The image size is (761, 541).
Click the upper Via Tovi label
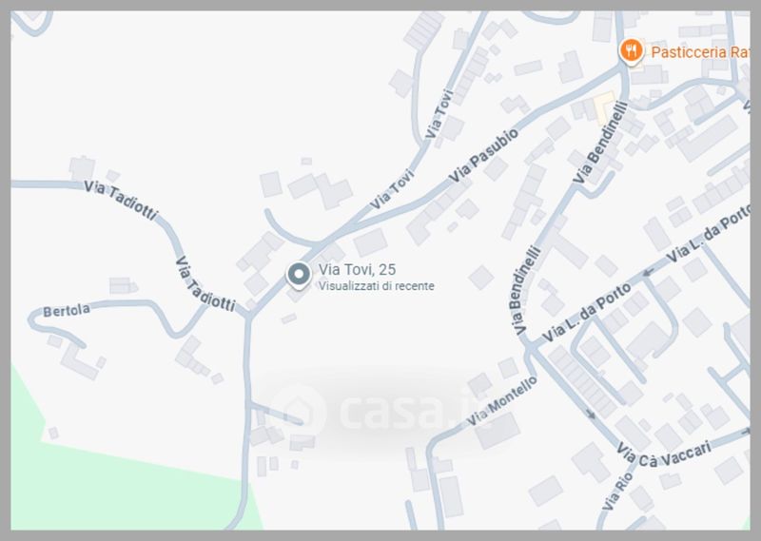439,114
